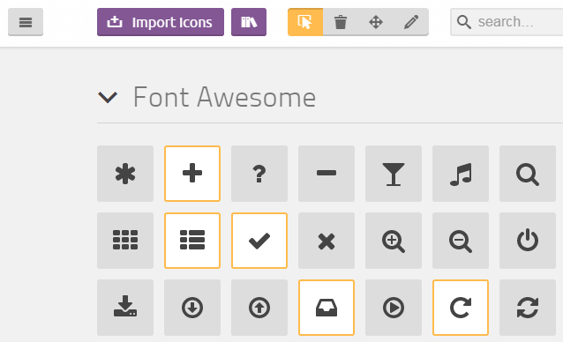Screen dimensions: 563x342
Task: Select the power off icon
Action: 528,241
